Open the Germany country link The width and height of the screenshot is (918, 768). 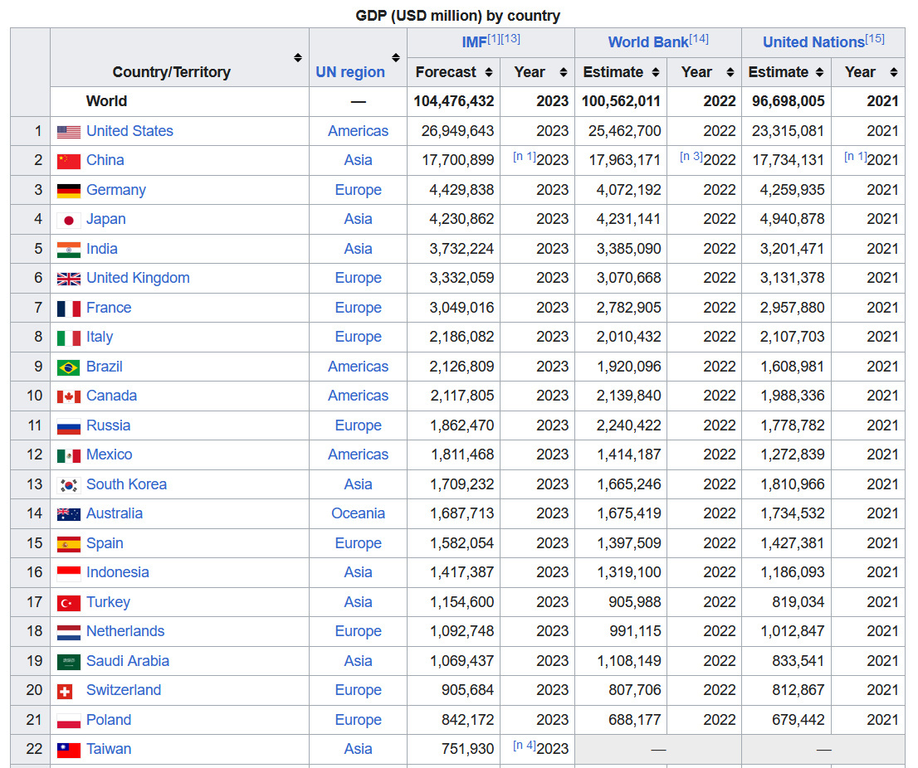(115, 190)
